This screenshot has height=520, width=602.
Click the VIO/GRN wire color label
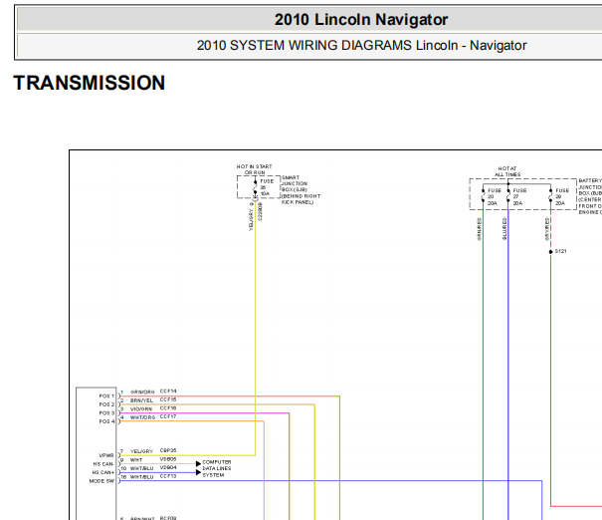click(x=141, y=409)
